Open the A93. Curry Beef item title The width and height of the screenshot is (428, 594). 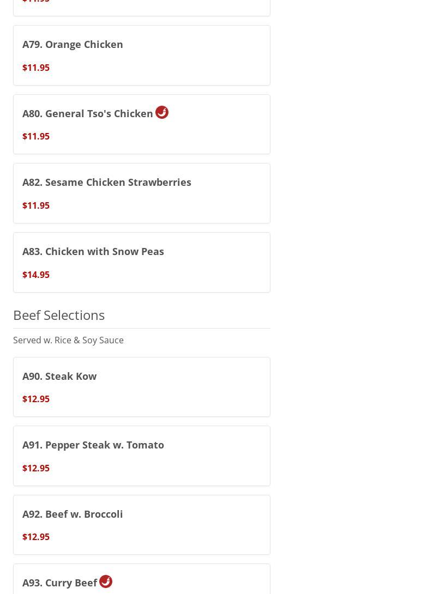coord(60,583)
